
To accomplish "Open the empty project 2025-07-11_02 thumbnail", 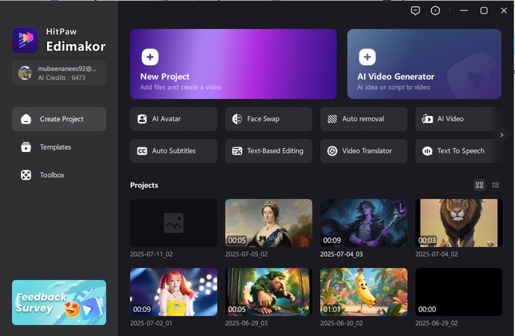I will [x=173, y=223].
